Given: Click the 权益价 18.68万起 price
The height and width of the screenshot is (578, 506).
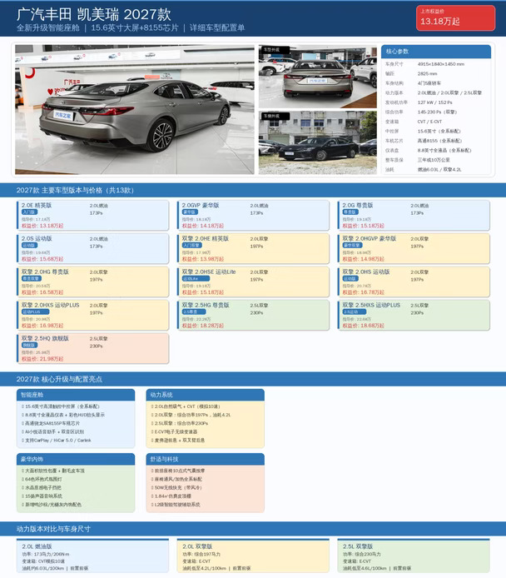Looking at the screenshot, I should pos(364,326).
